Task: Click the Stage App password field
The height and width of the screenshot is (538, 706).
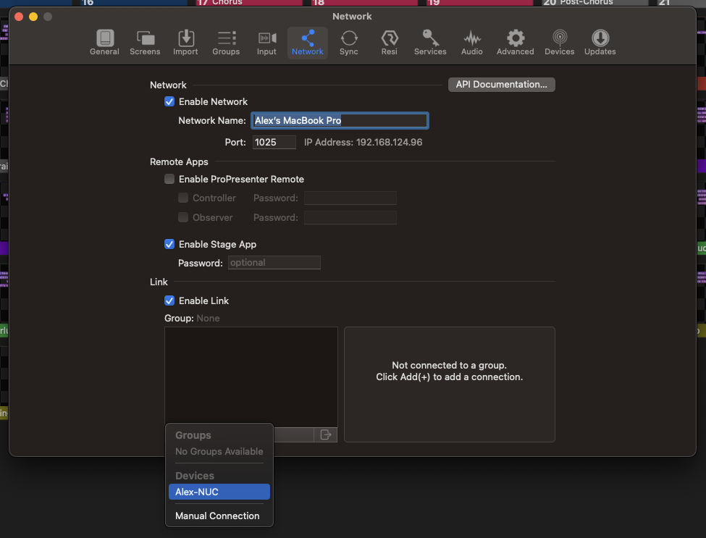Action: click(x=274, y=262)
